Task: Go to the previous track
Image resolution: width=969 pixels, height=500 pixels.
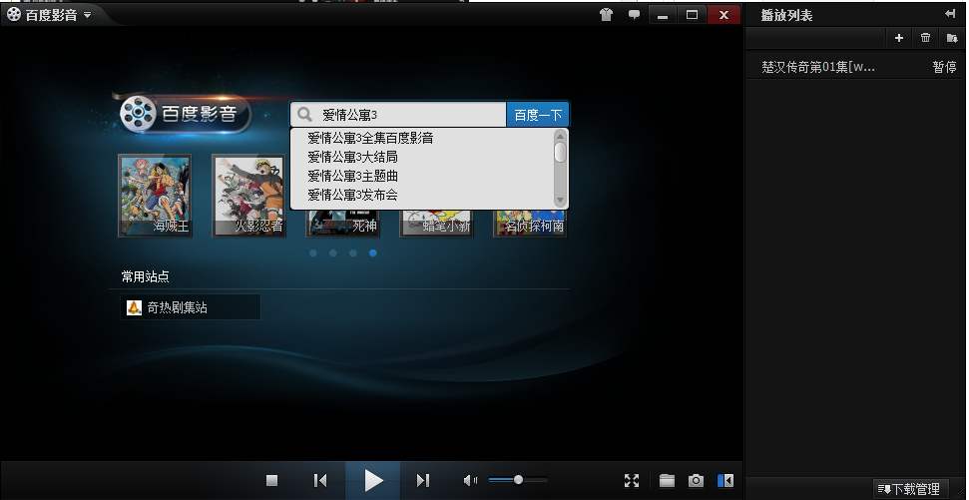Action: point(320,480)
